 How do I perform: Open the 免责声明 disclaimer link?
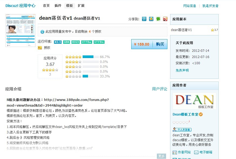click(x=182, y=70)
